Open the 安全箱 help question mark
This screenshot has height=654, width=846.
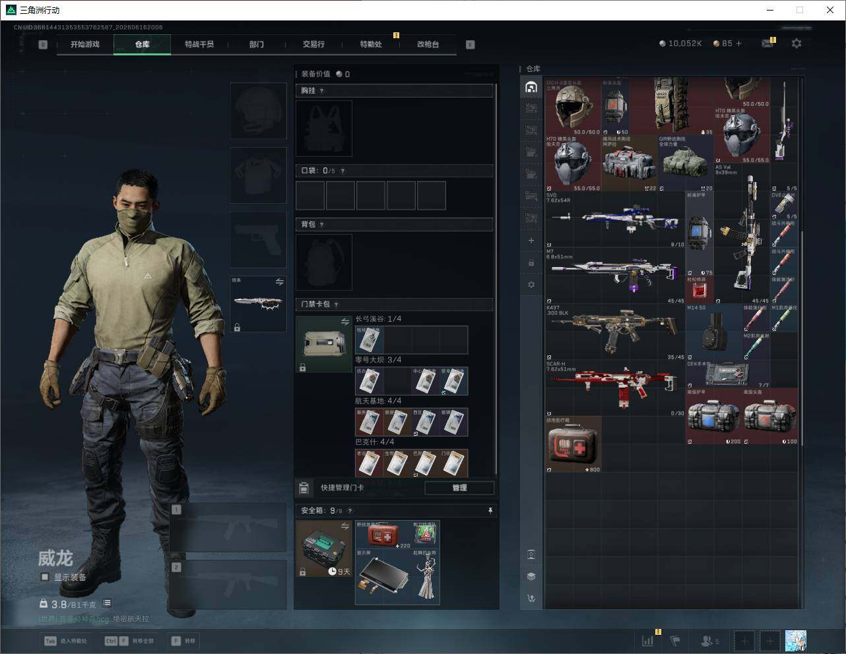point(350,511)
